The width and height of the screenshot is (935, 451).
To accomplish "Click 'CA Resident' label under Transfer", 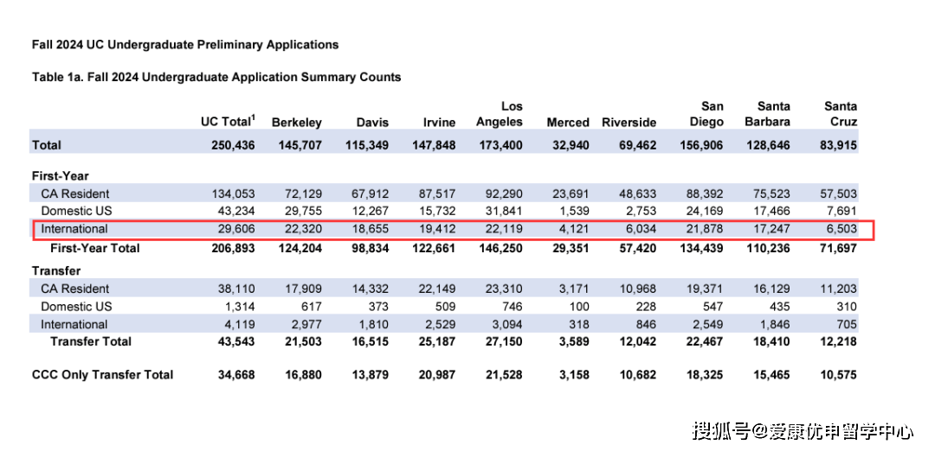I will click(75, 289).
